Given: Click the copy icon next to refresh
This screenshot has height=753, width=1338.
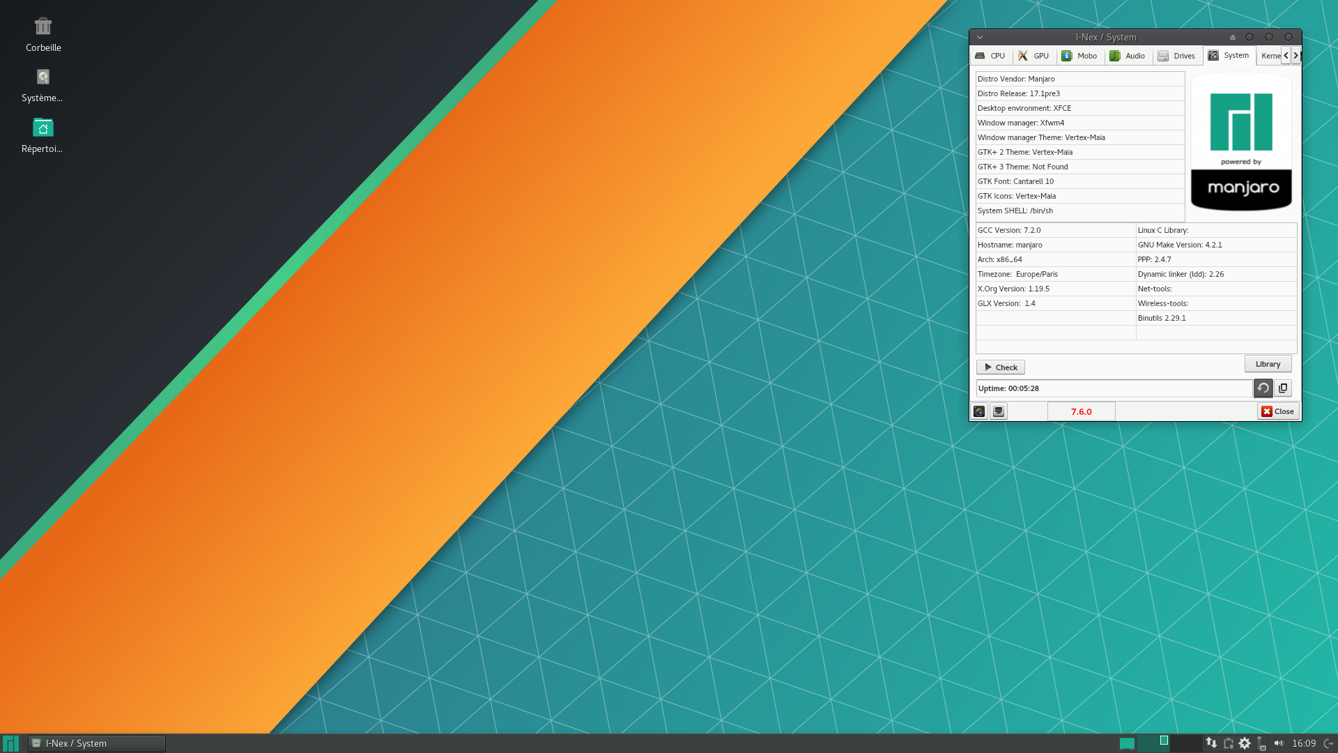Looking at the screenshot, I should [x=1283, y=387].
